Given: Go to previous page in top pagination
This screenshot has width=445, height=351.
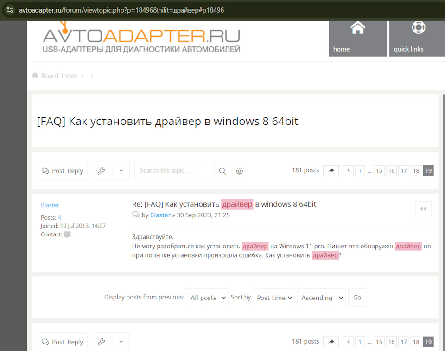Looking at the screenshot, I should (x=348, y=170).
